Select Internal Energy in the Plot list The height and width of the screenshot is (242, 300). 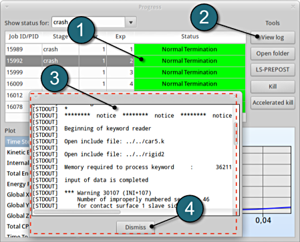point(17,163)
